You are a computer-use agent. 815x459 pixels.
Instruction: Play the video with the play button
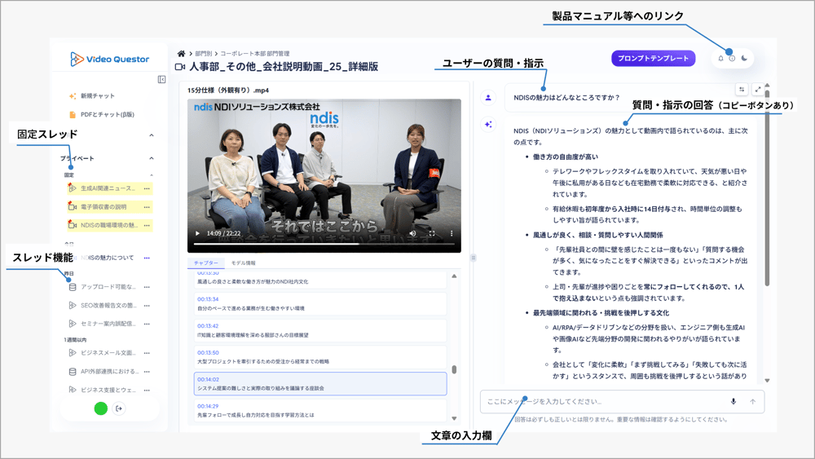click(x=197, y=233)
